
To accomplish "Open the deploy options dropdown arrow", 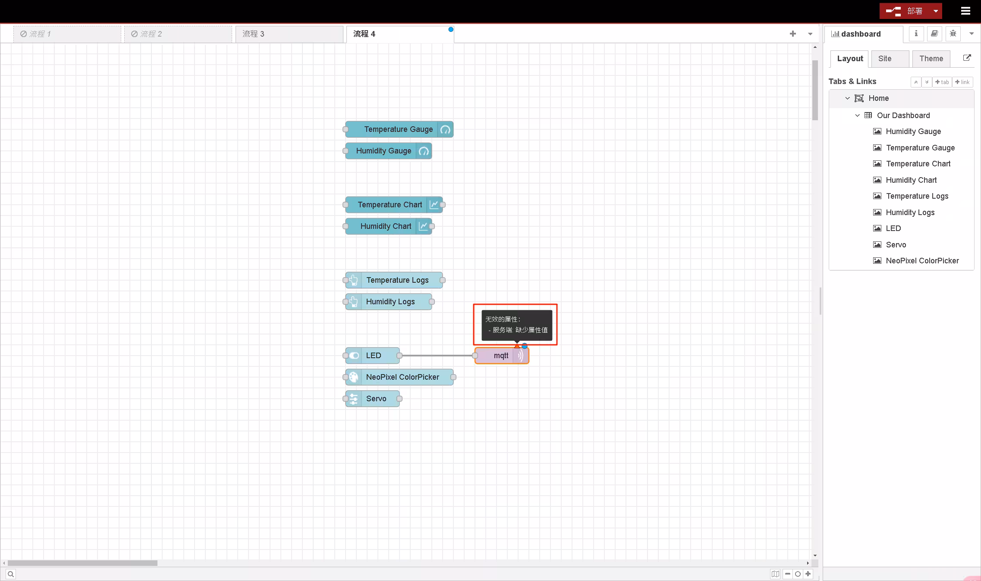I will pos(935,11).
